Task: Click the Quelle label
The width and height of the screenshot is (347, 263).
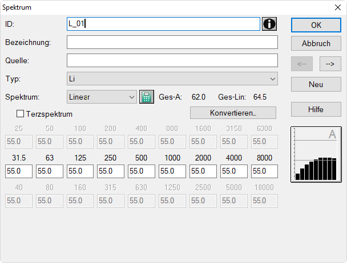Action: [17, 60]
